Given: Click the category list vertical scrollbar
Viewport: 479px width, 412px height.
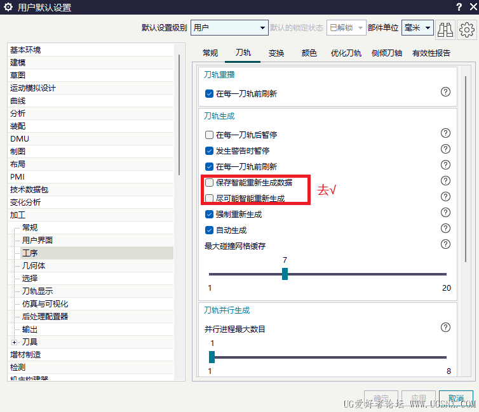Looking at the screenshot, I should (x=179, y=115).
